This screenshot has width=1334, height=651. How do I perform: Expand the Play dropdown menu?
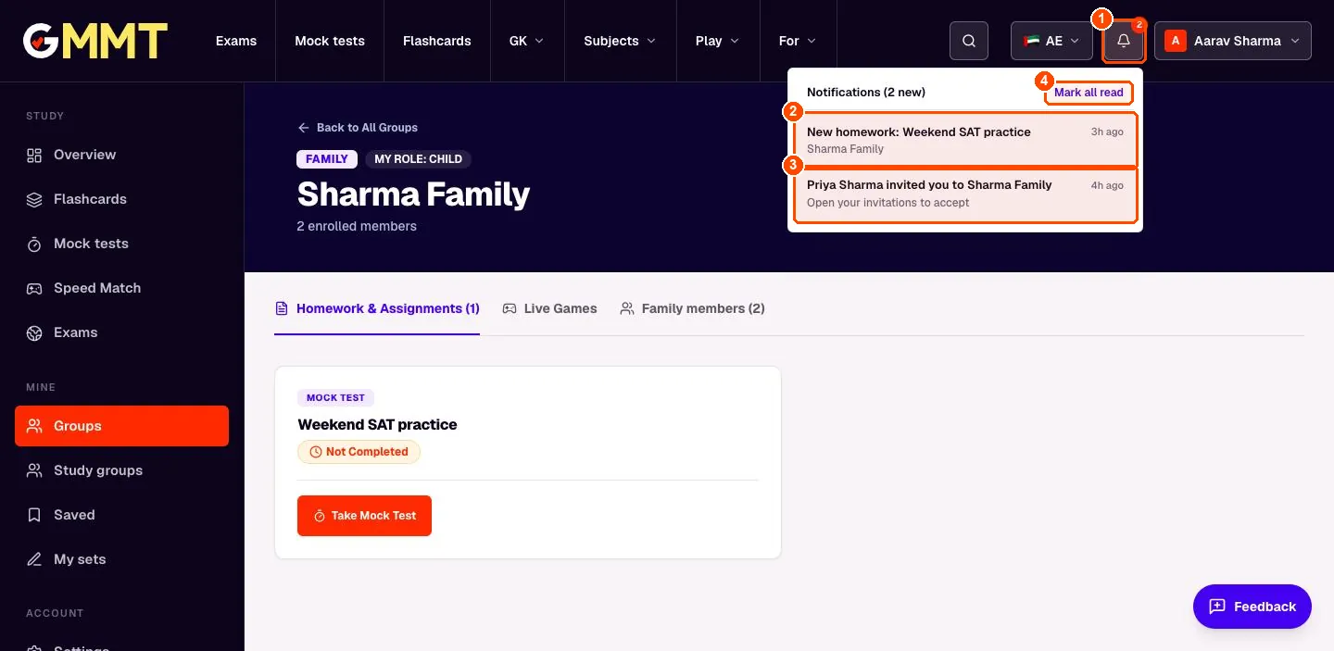click(718, 41)
